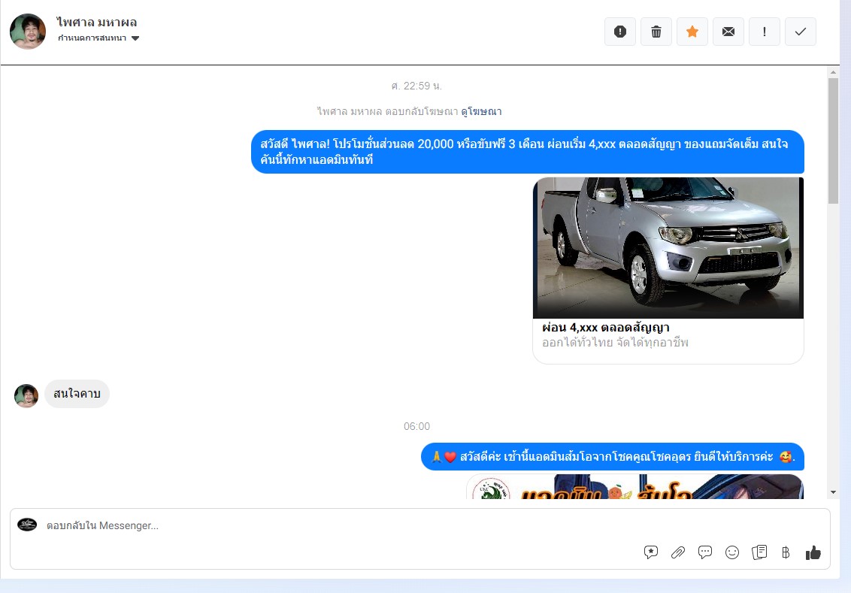Open the ผ่อน 4,xxx ตลอดสัญญา ad card title
851x593 pixels.
click(x=605, y=328)
